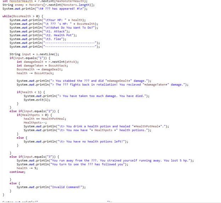
Task: Click the line 'if(health < 1) {'
Action: coord(31,92)
